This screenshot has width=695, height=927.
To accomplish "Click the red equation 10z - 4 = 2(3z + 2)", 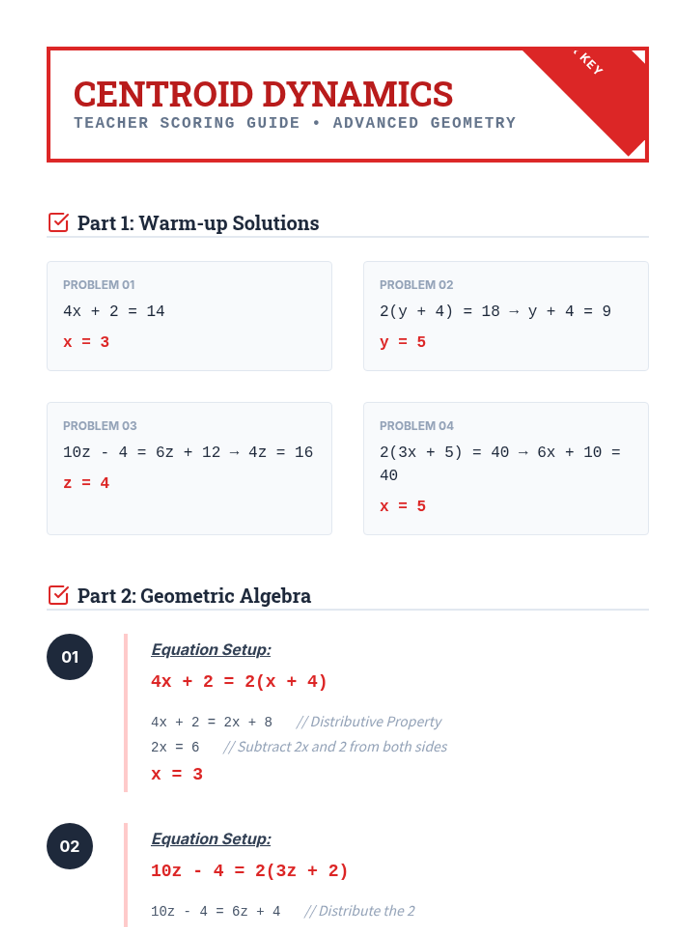I will (249, 871).
